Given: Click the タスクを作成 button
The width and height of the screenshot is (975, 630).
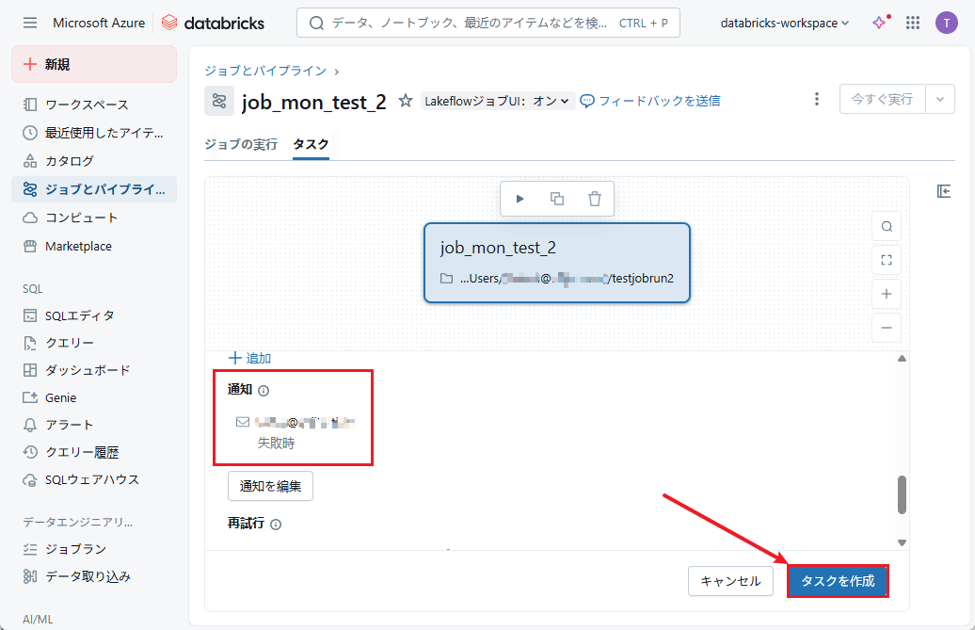Looking at the screenshot, I should [838, 581].
